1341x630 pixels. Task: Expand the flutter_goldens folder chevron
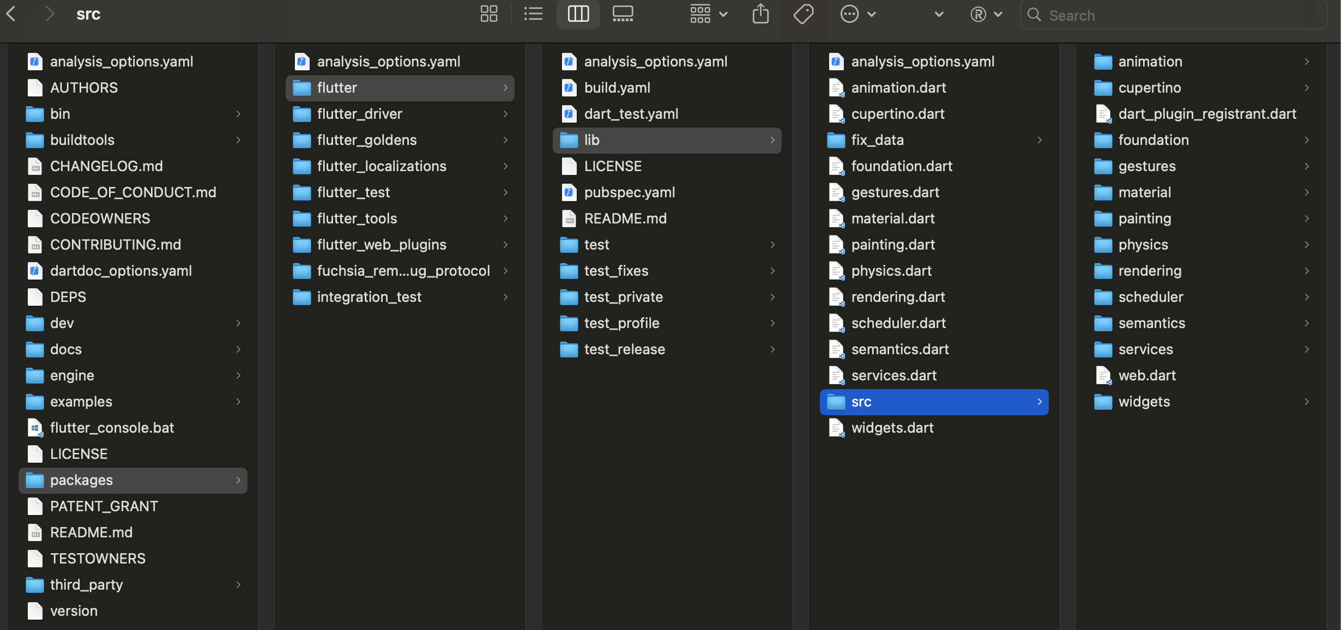505,140
